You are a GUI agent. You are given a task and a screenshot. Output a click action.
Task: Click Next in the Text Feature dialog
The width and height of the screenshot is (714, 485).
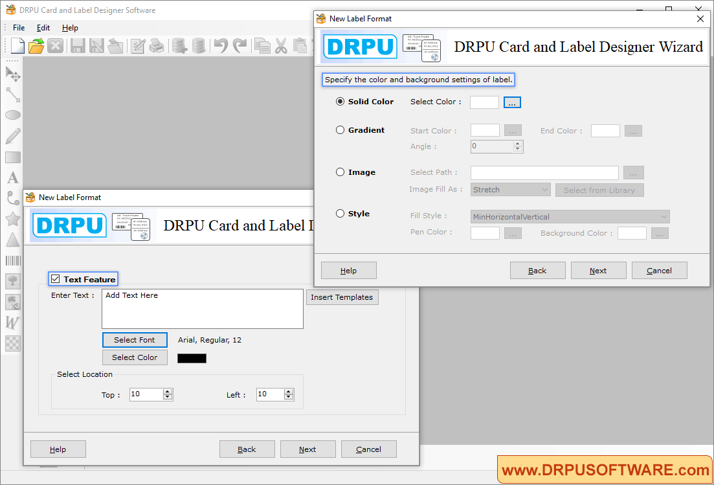coord(308,449)
